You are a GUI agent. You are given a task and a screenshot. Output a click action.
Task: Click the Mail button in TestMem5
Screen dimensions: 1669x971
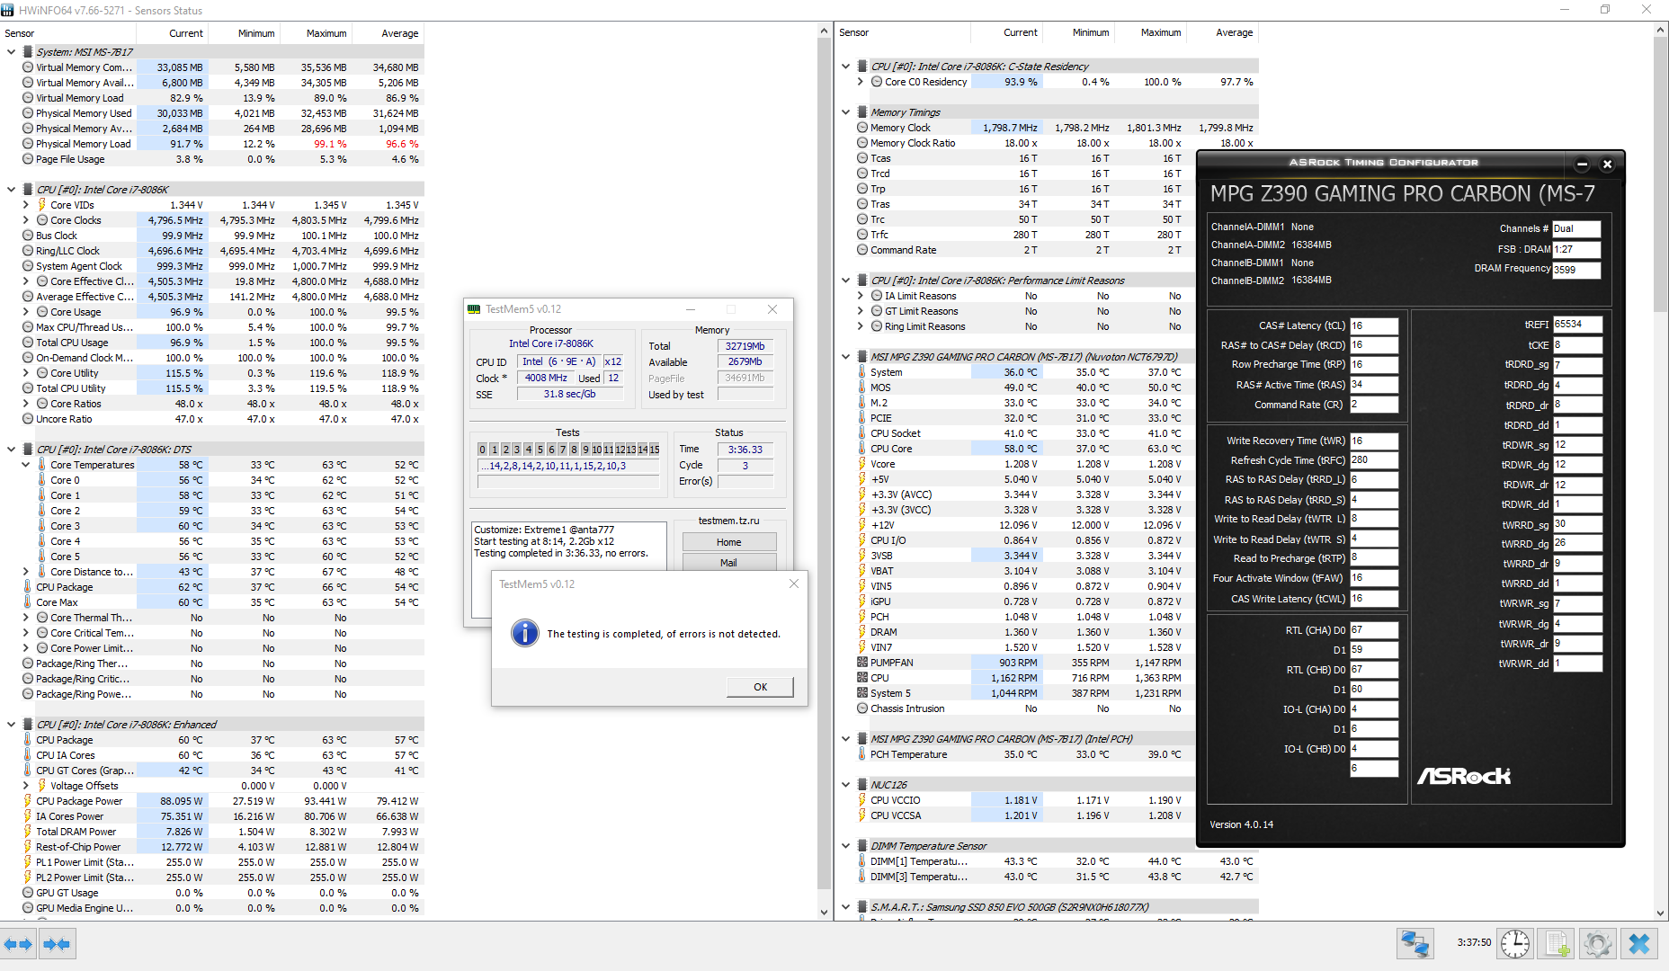728,563
